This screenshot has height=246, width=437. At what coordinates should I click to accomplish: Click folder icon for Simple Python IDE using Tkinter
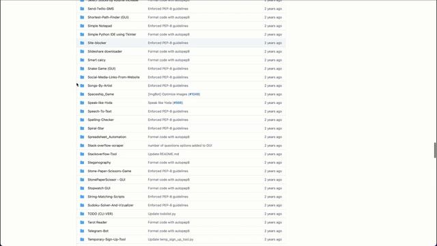(82, 34)
